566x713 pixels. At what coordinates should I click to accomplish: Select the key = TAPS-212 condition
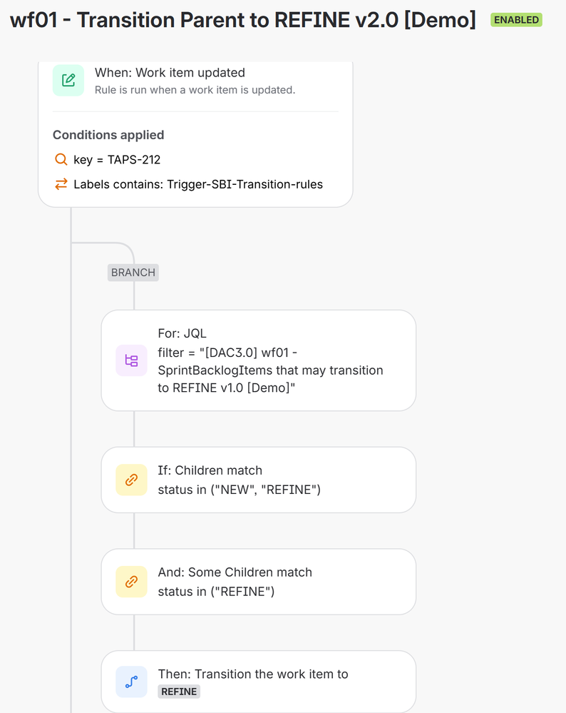tap(108, 160)
